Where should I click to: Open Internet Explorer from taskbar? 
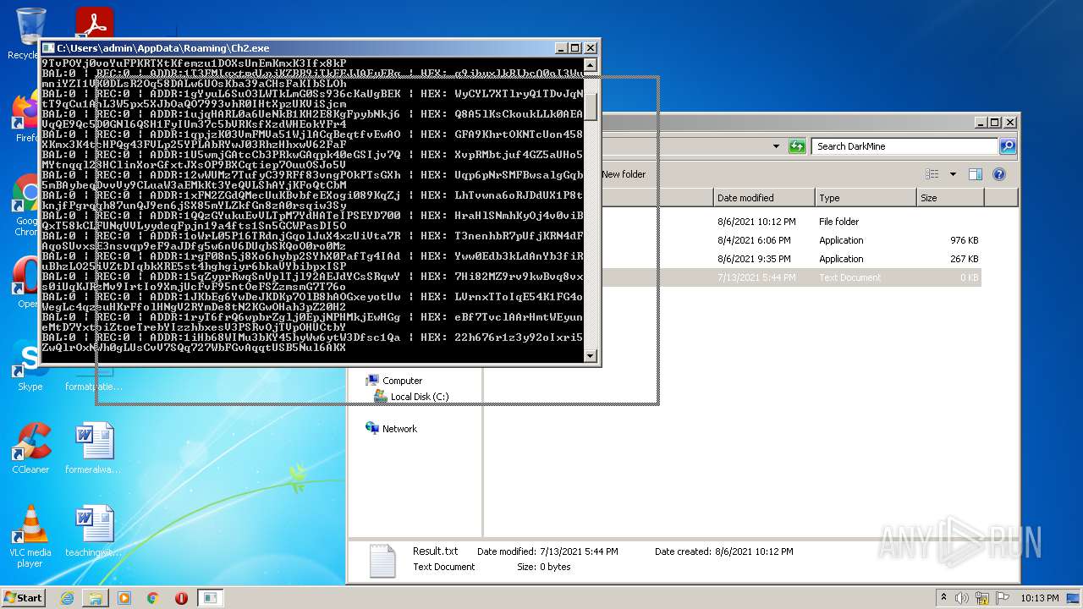[x=67, y=598]
